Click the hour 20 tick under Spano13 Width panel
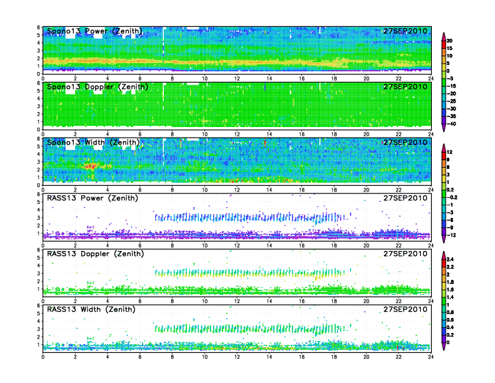Viewport: 495px width, 383px height. tap(366, 190)
